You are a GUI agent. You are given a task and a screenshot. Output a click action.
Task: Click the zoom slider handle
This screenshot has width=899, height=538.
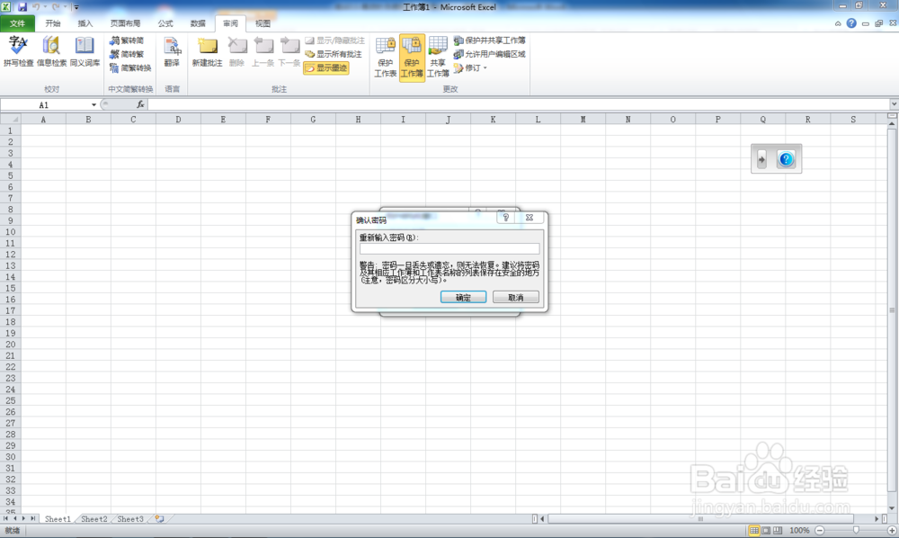click(856, 531)
